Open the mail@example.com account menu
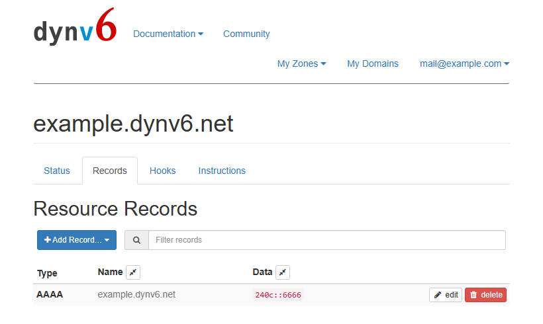Screen dimensions: 543x324 (464, 63)
